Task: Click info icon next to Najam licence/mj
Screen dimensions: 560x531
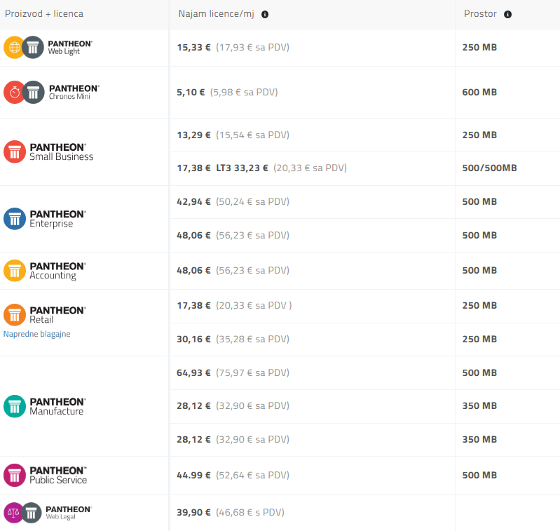Action: [x=265, y=14]
